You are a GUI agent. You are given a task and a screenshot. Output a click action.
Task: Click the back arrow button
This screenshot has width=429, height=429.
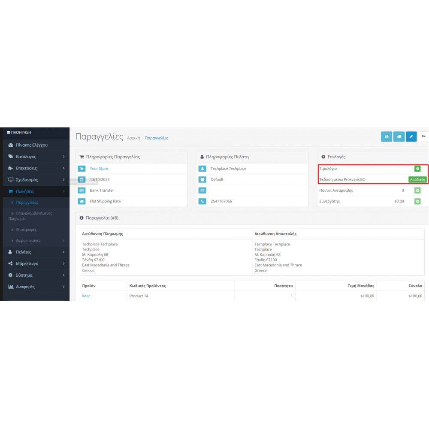click(423, 137)
